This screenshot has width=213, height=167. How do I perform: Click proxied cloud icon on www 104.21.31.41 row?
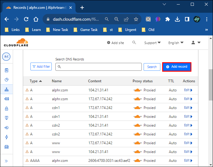coord(138,152)
